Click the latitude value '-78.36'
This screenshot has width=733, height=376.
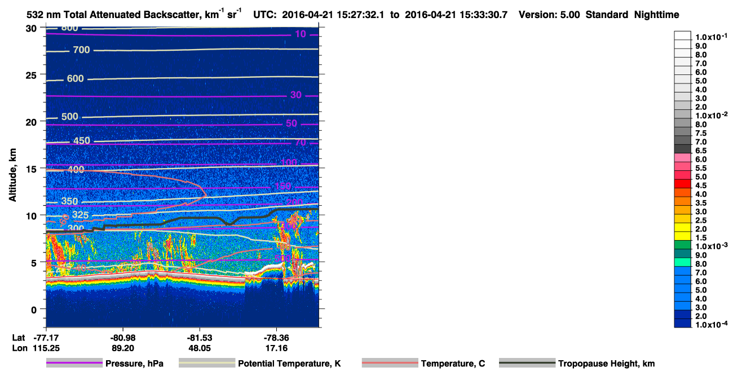pyautogui.click(x=276, y=337)
